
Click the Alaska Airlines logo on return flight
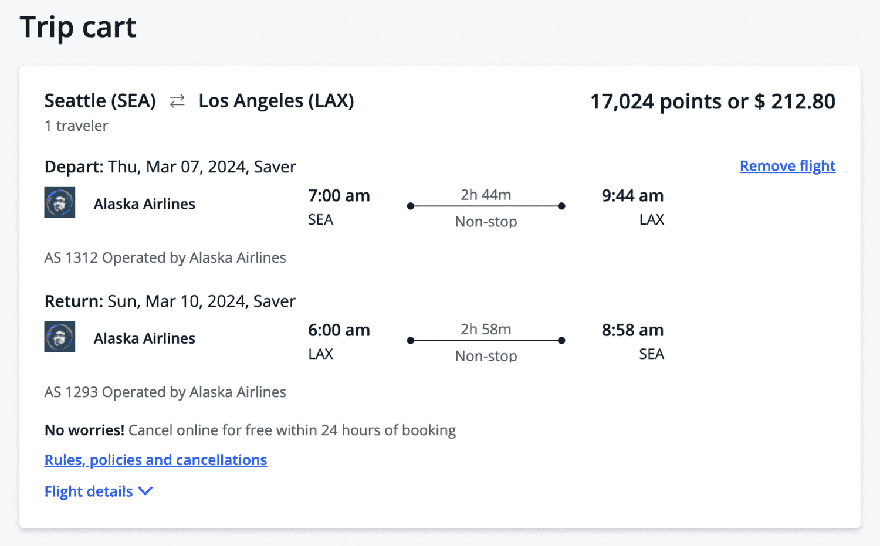[x=59, y=337]
